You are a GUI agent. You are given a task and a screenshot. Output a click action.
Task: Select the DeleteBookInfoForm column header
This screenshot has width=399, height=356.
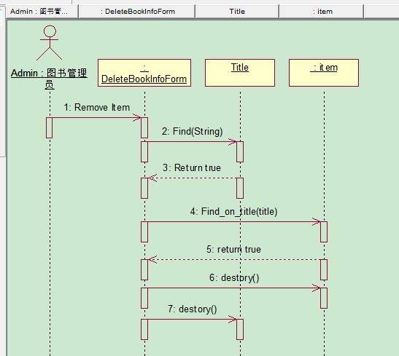click(x=137, y=12)
